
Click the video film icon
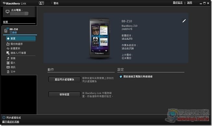click(8, 67)
